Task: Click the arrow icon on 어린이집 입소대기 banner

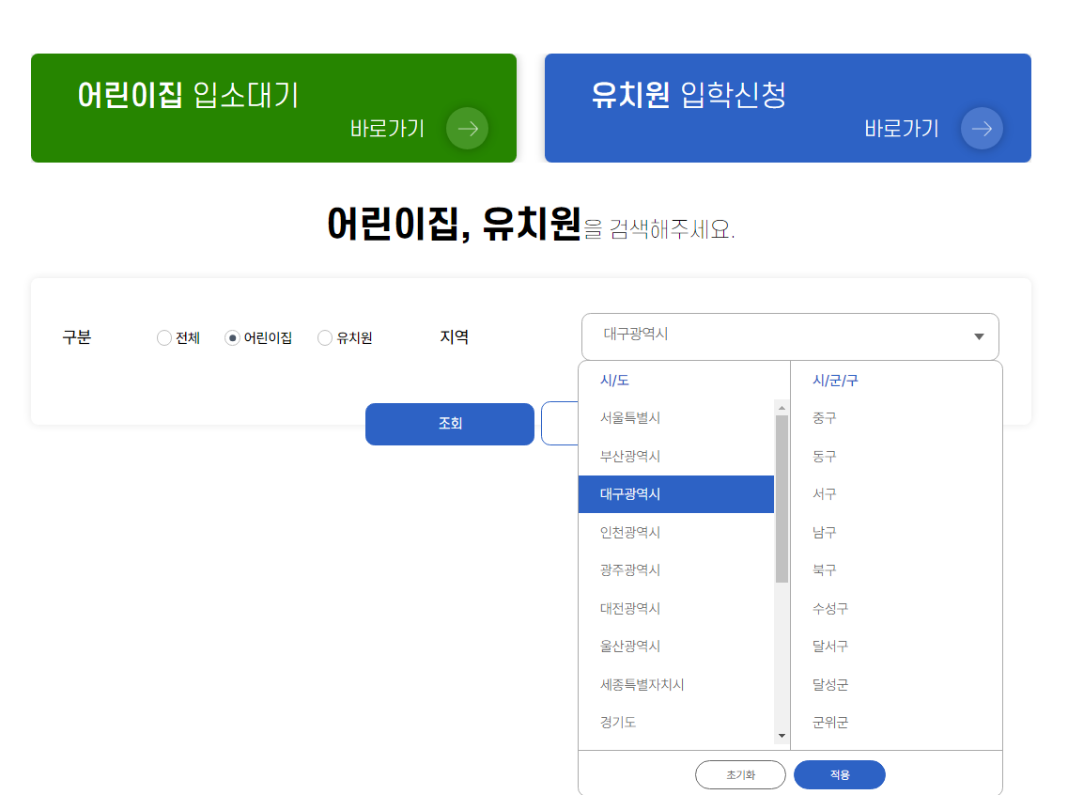Action: coord(467,129)
